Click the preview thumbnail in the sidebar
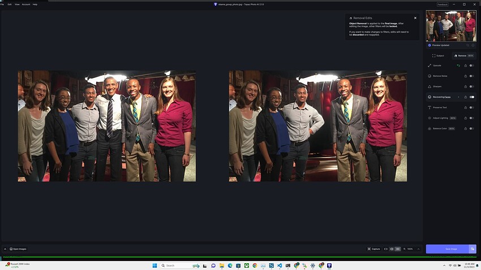 pyautogui.click(x=450, y=25)
